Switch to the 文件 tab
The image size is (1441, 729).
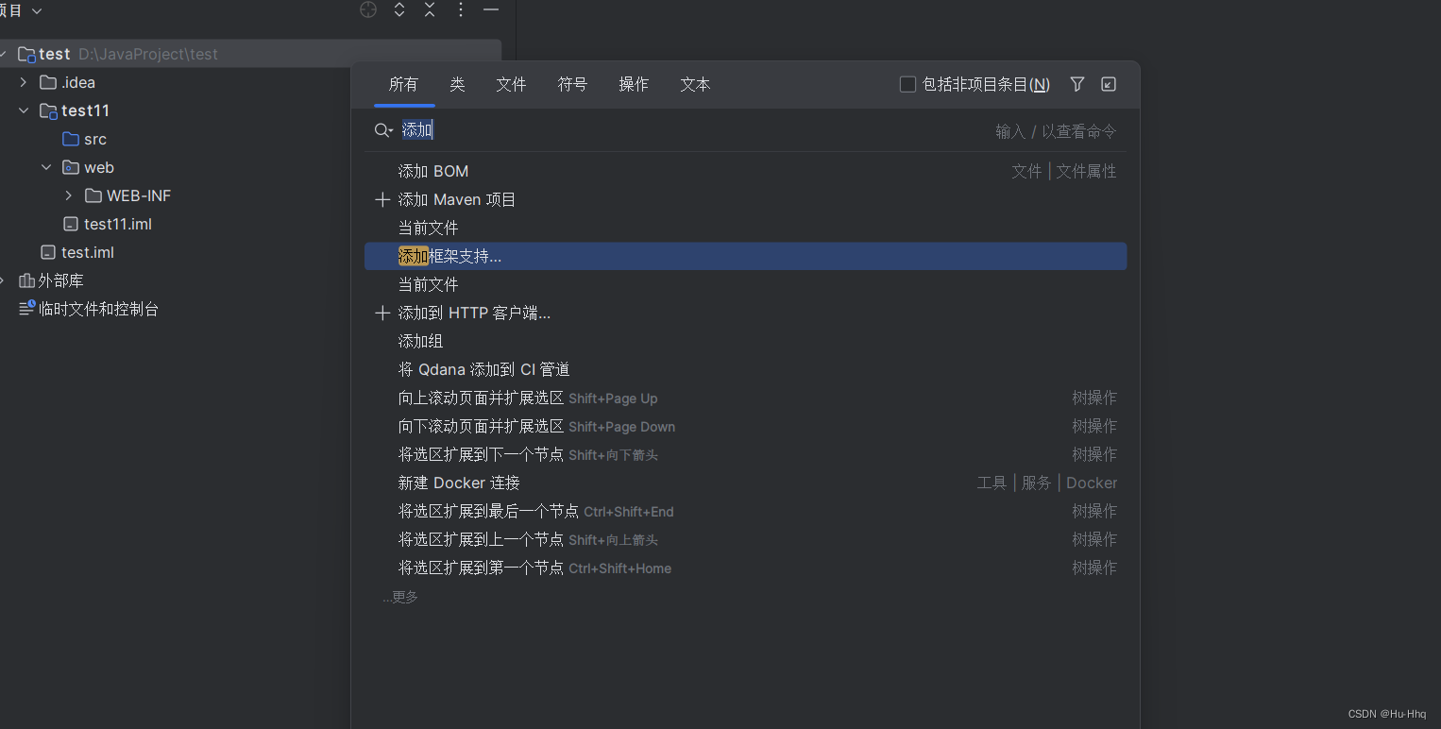[x=511, y=84]
